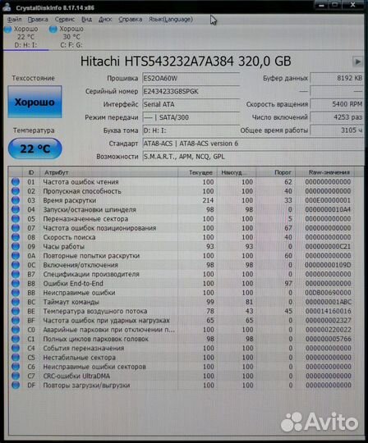Click the Порог column header
This screenshot has width=368, height=443.
pos(276,172)
